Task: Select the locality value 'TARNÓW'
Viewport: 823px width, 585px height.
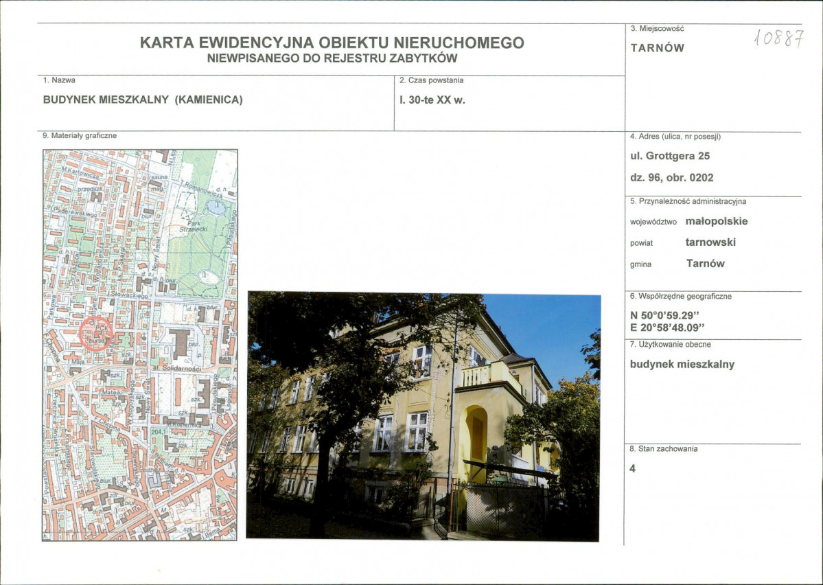Action: (658, 48)
